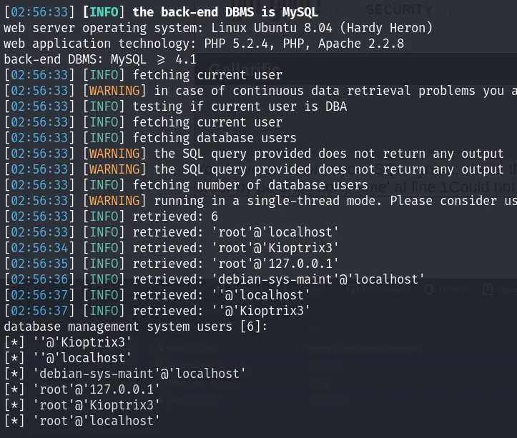Click the 'running in a single-thread mode' warning
Screen dimensions: 517x438
(260, 201)
